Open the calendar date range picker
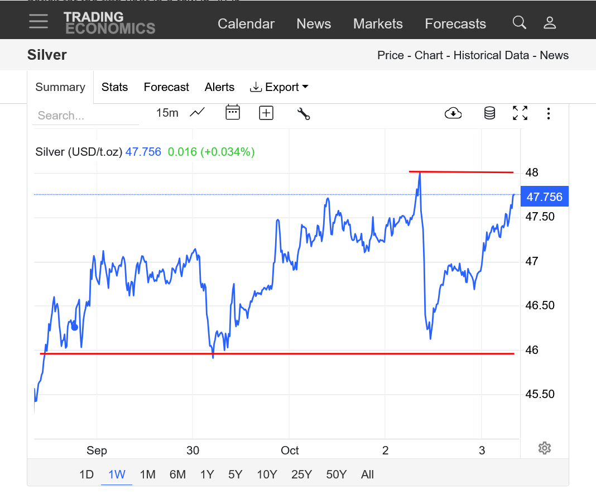 [232, 113]
